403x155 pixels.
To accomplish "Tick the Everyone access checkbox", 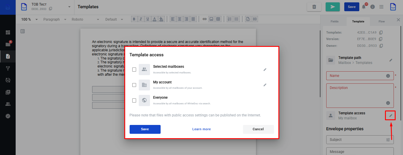I will (x=134, y=100).
